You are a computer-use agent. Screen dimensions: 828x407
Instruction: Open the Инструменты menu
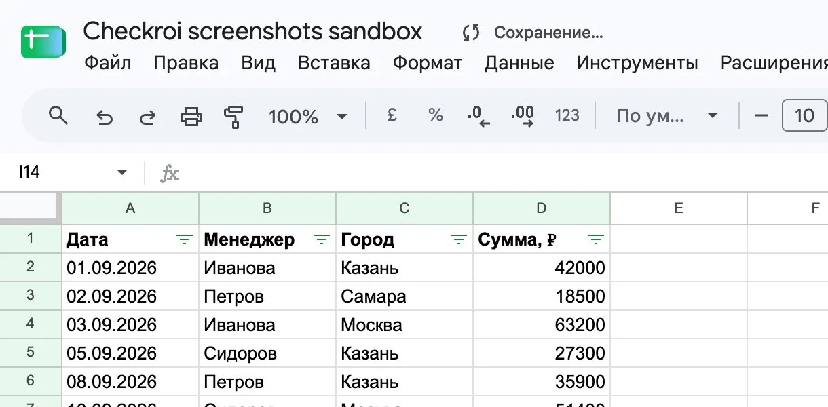(x=637, y=64)
